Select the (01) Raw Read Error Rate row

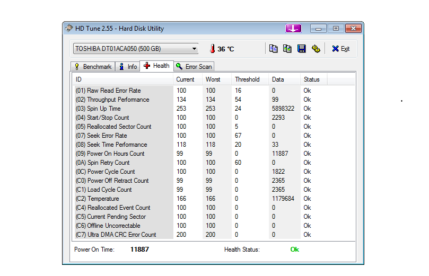[x=201, y=91]
